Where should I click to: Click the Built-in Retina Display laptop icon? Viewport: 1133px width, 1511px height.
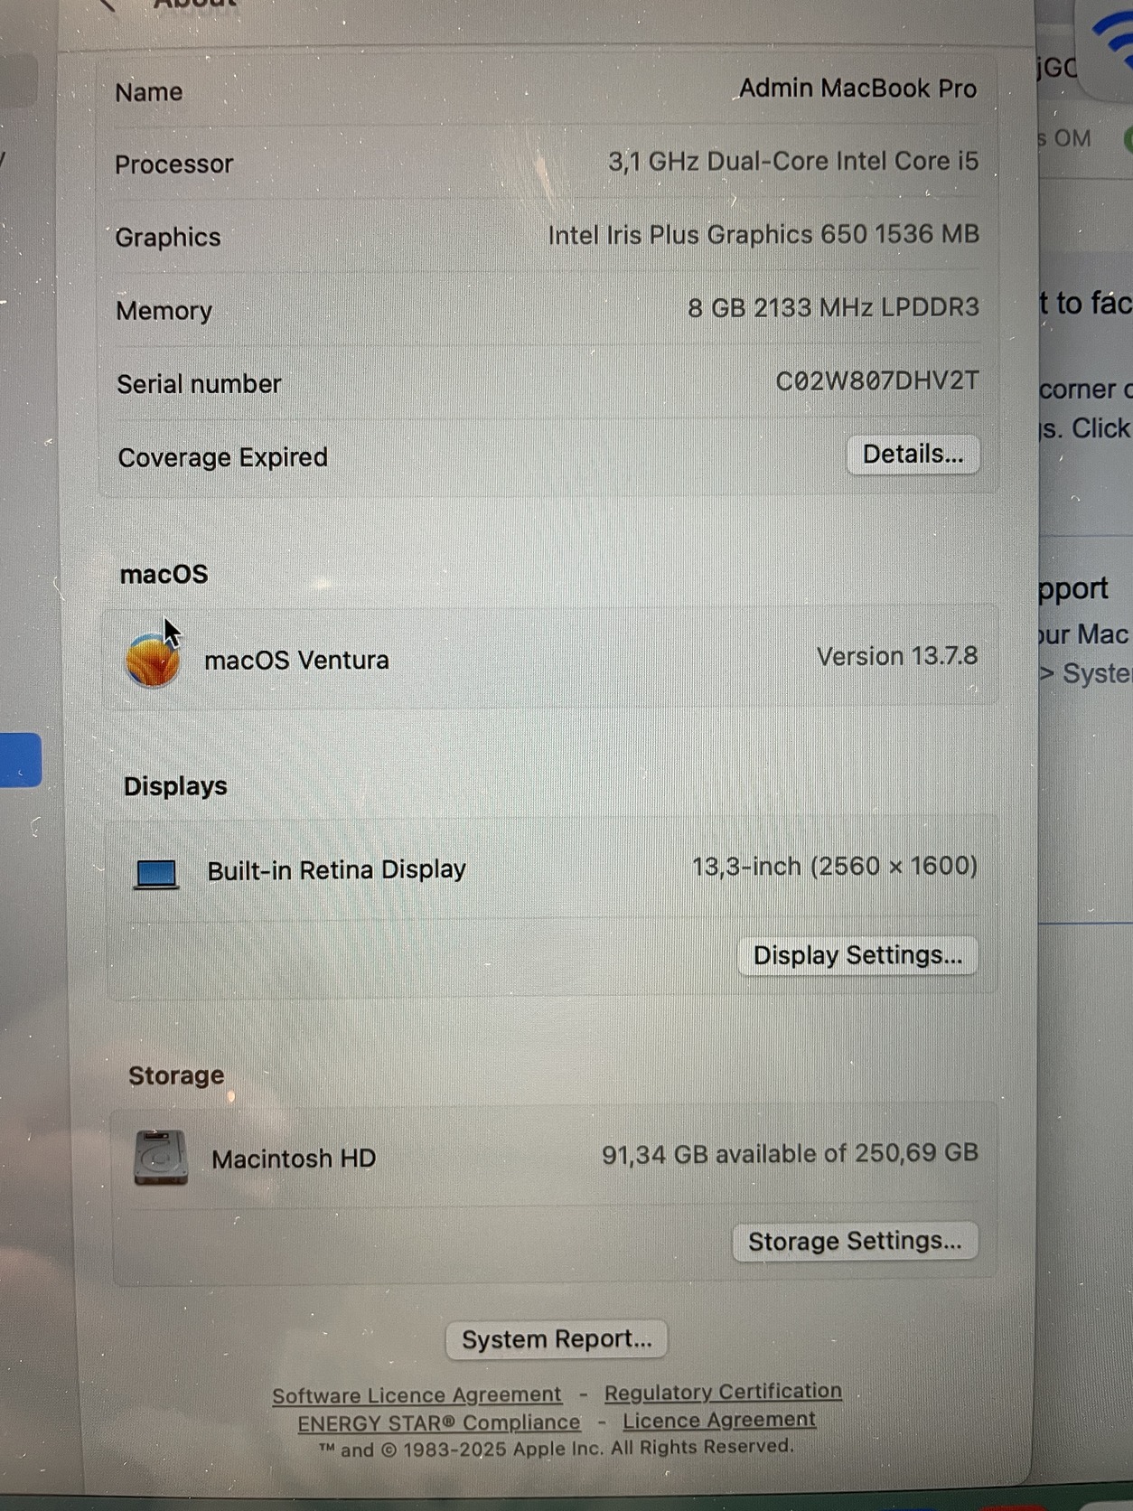156,874
